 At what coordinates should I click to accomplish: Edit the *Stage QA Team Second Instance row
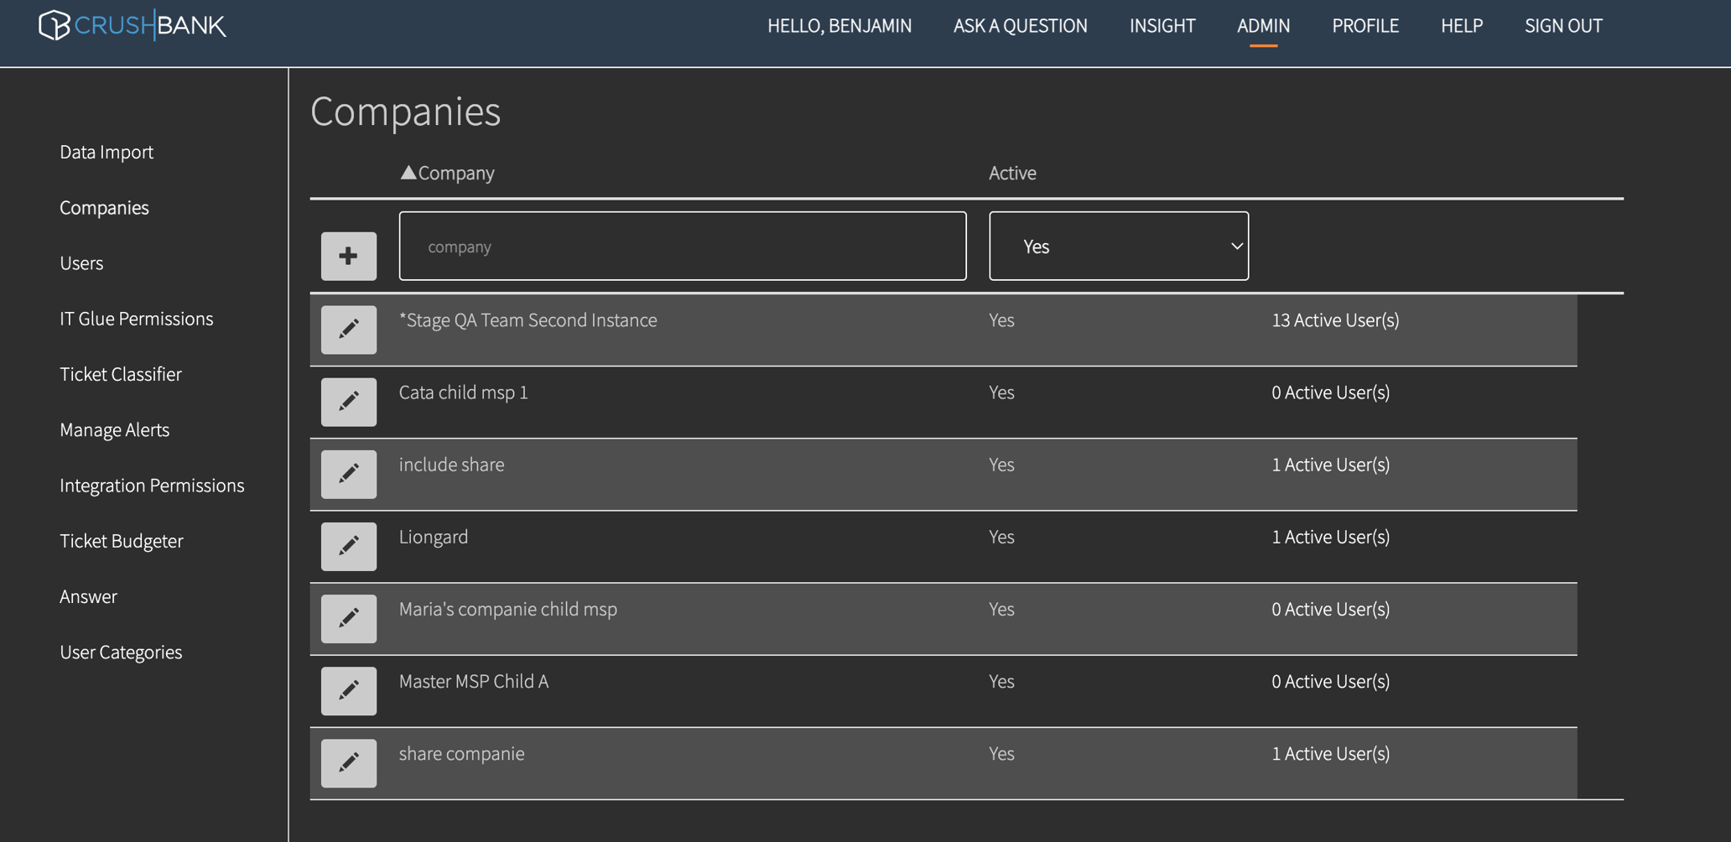click(x=348, y=329)
